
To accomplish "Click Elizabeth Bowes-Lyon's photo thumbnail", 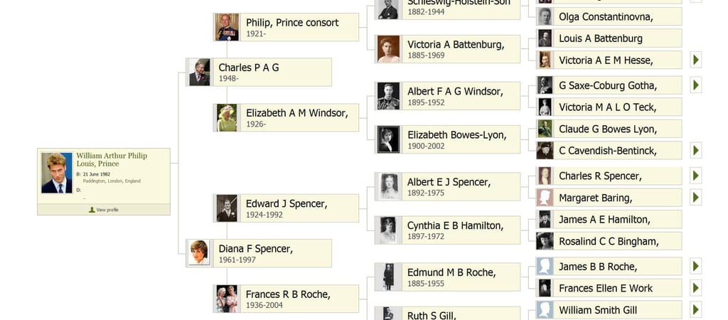I will pyautogui.click(x=388, y=139).
